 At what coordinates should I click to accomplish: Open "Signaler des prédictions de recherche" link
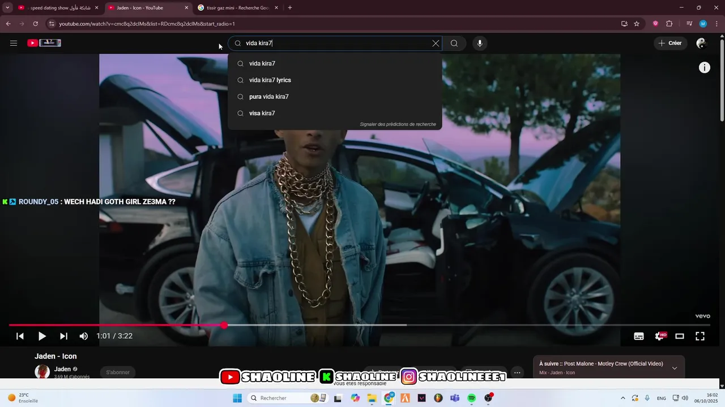click(x=398, y=124)
